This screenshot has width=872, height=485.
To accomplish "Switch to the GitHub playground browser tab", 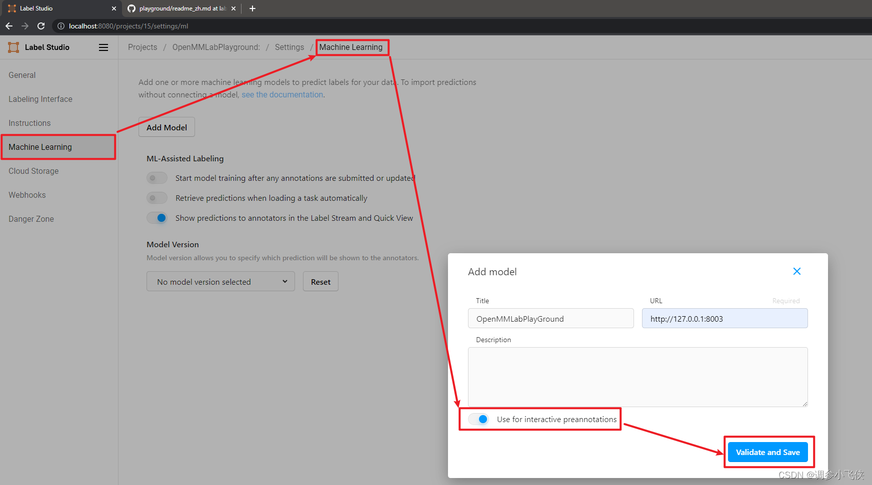I will coord(180,8).
